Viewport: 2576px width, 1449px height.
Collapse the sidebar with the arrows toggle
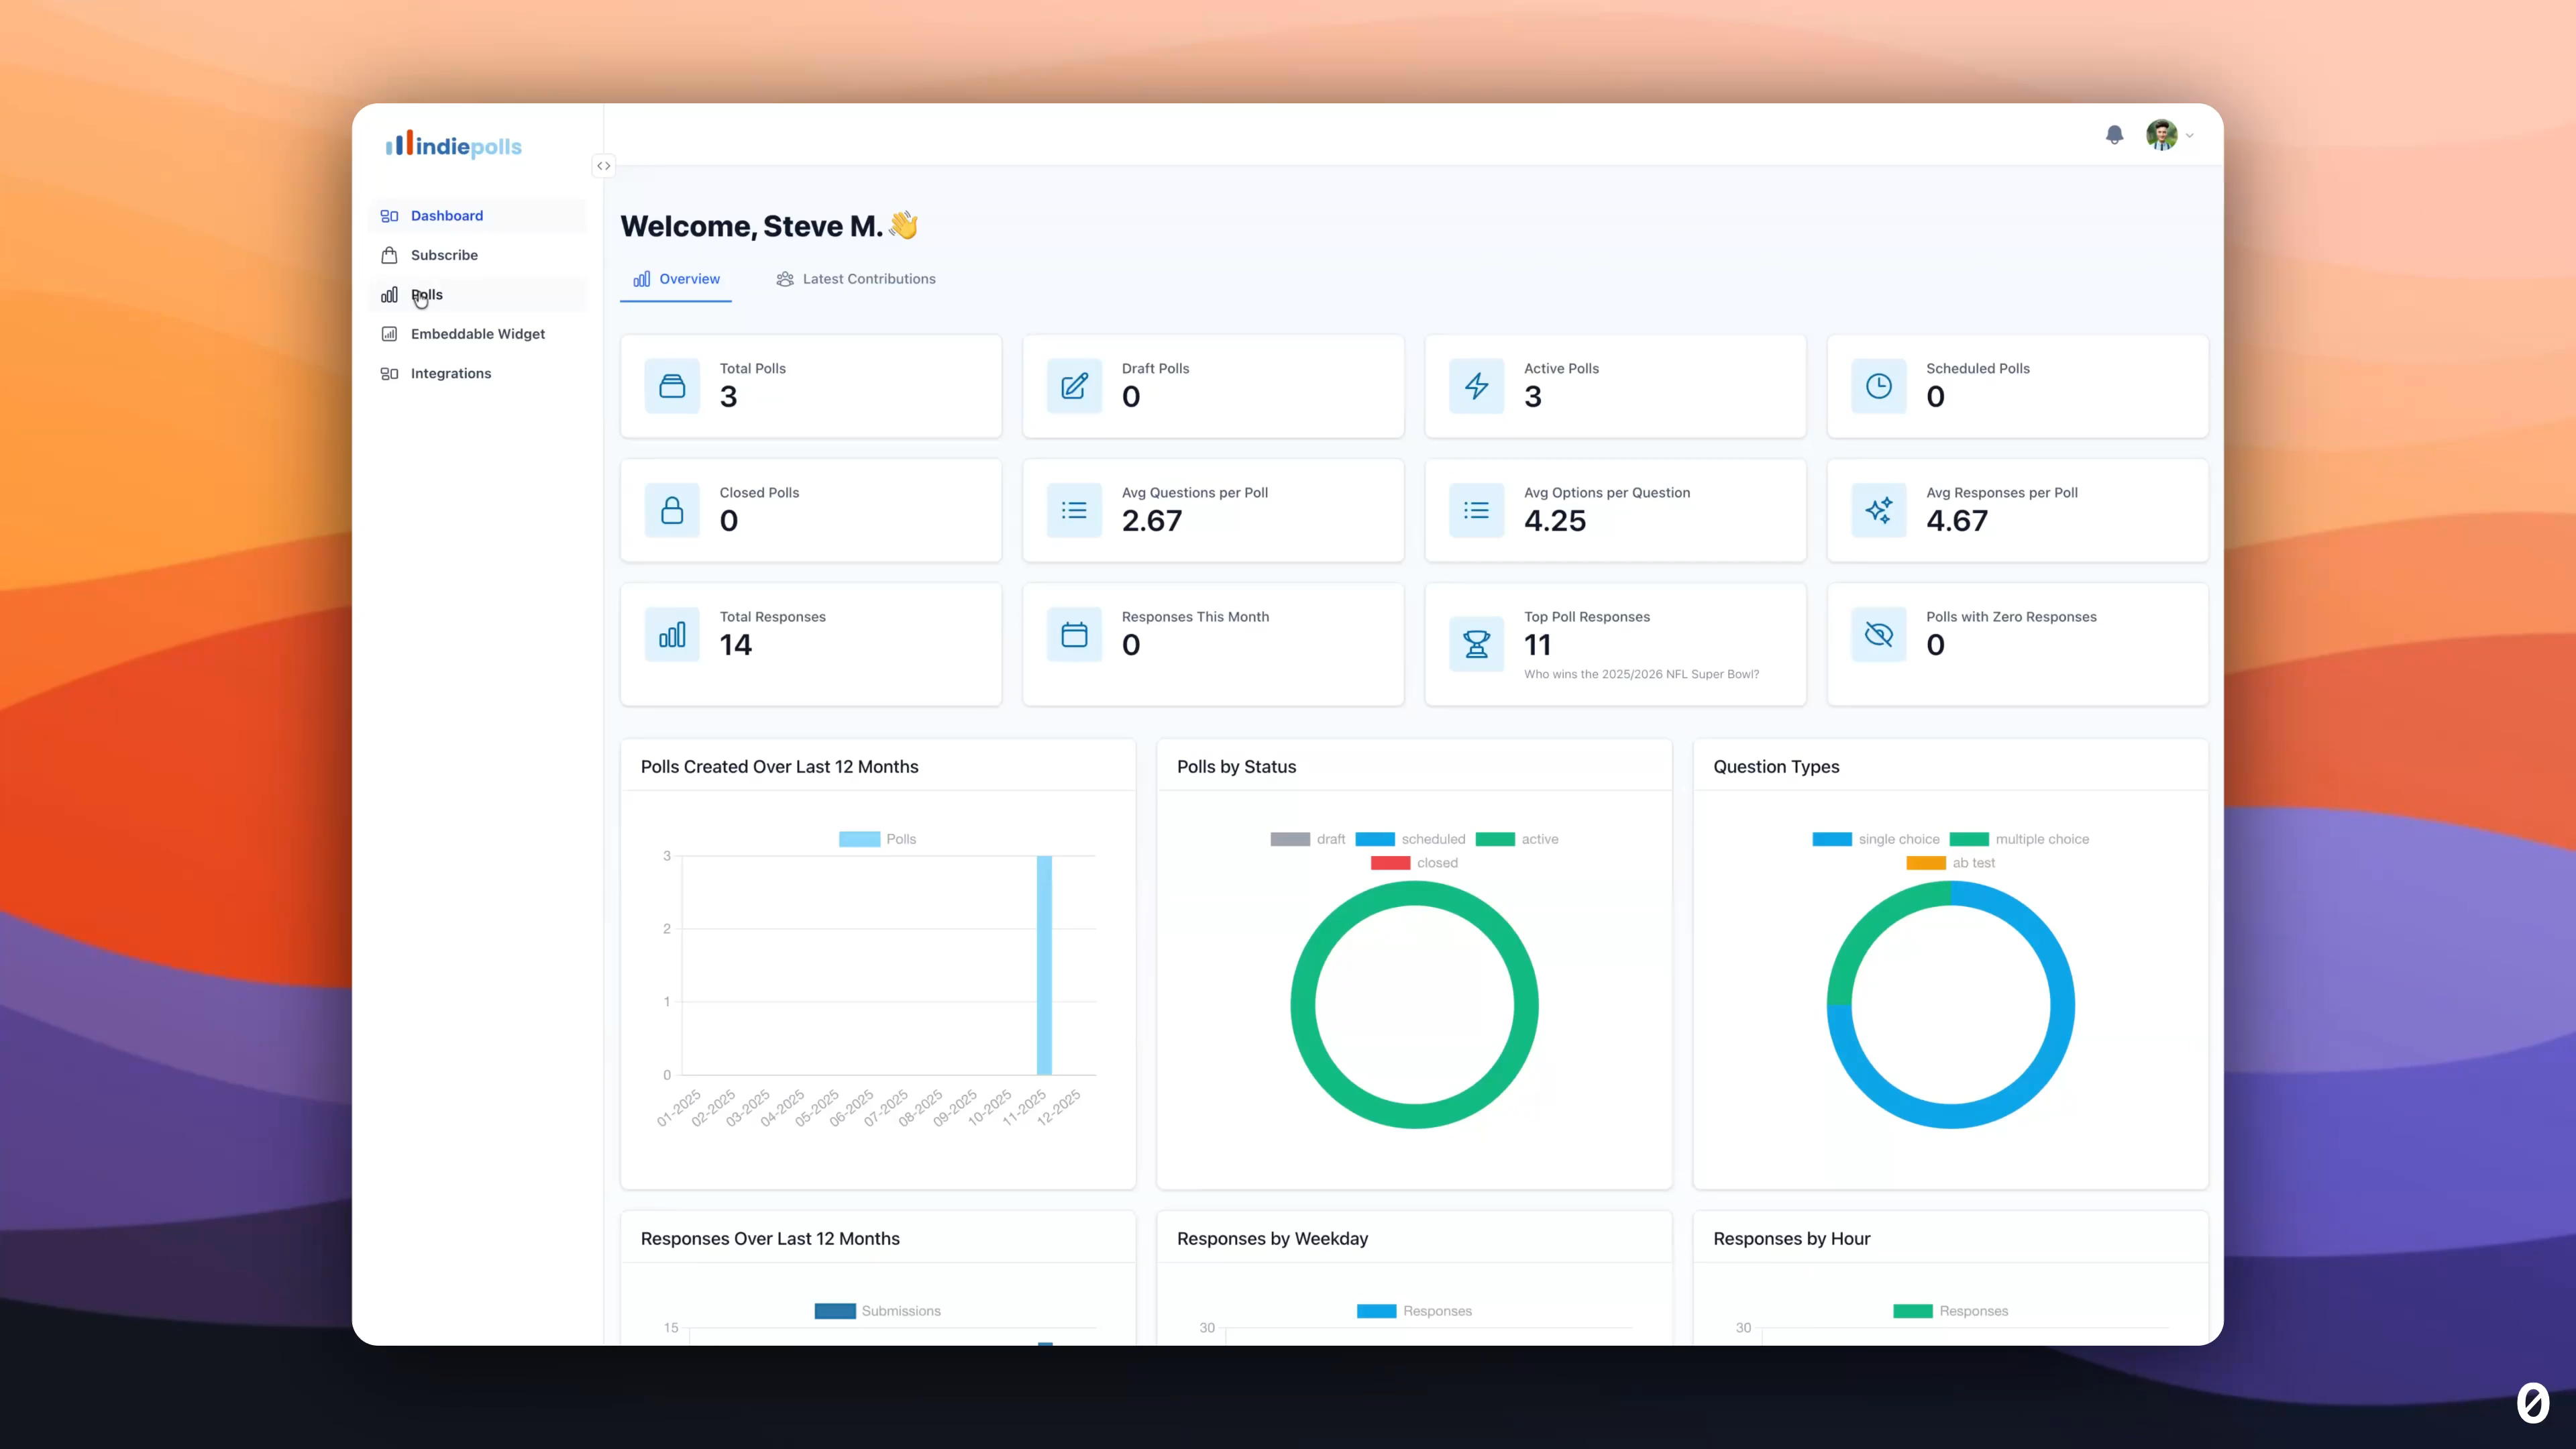click(x=603, y=166)
